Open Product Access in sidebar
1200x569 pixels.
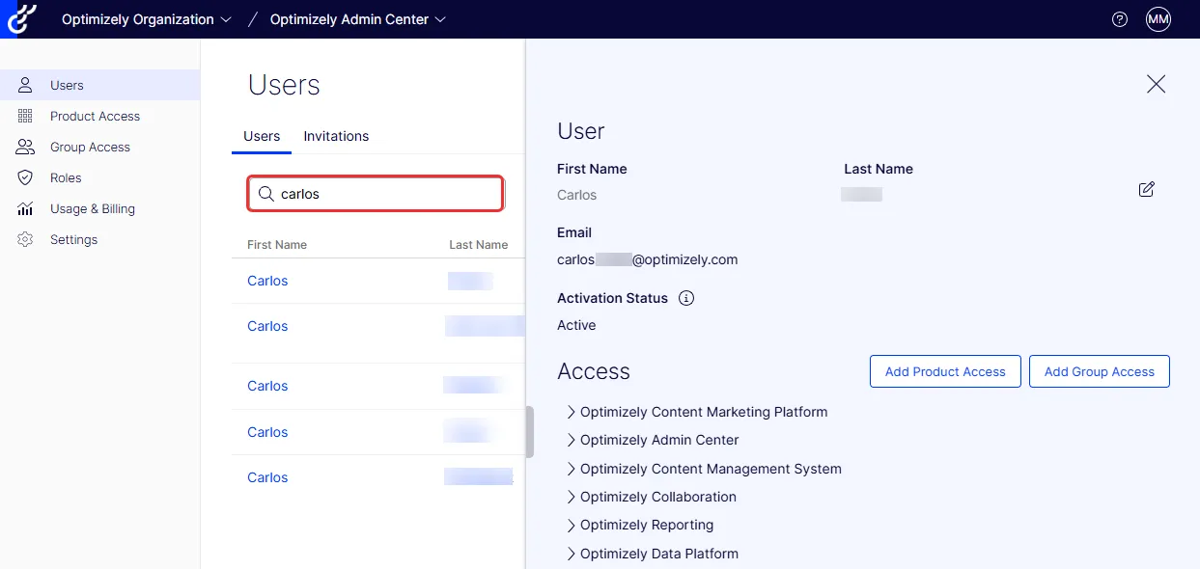[x=100, y=116]
